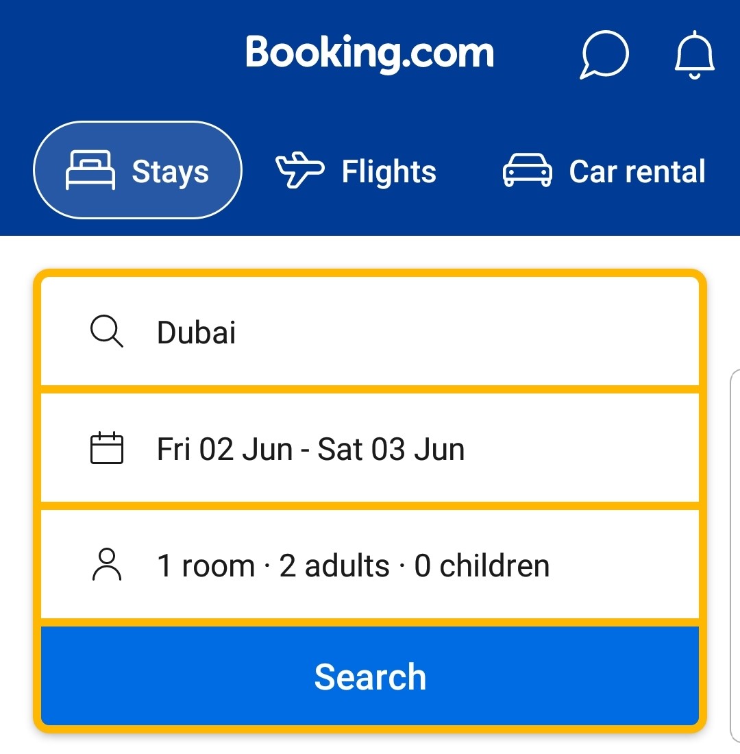Screen dimensions: 740x754
Task: Click the Dubai text to edit destination
Action: tap(196, 332)
